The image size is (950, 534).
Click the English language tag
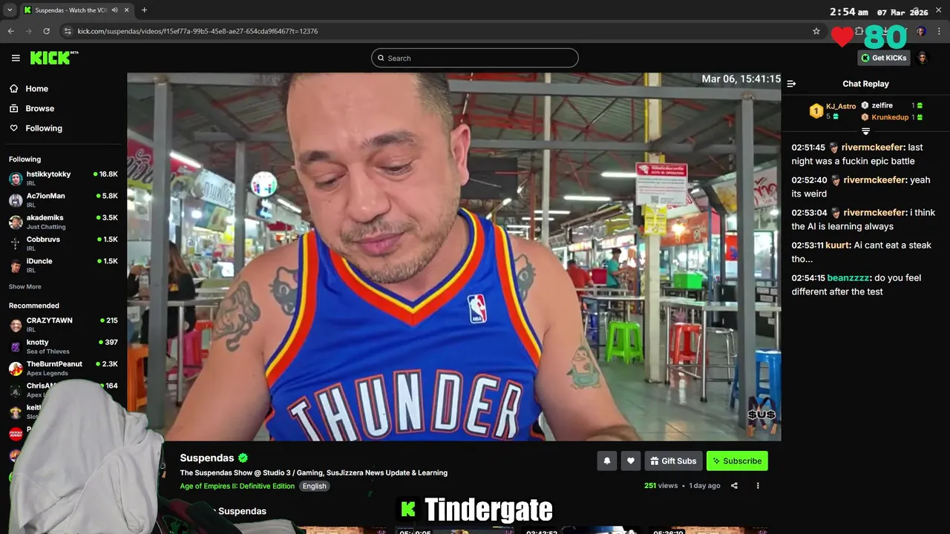pyautogui.click(x=314, y=486)
